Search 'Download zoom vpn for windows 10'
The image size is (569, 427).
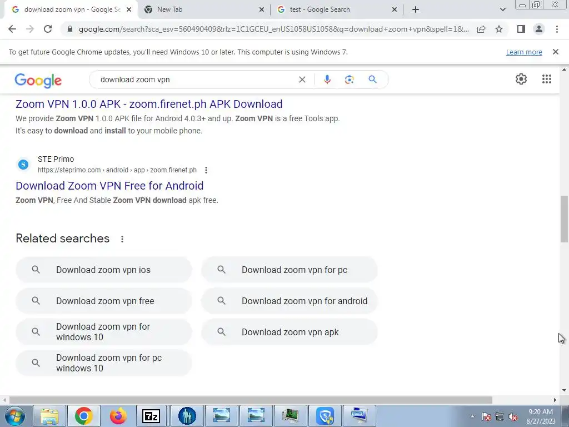(x=104, y=332)
